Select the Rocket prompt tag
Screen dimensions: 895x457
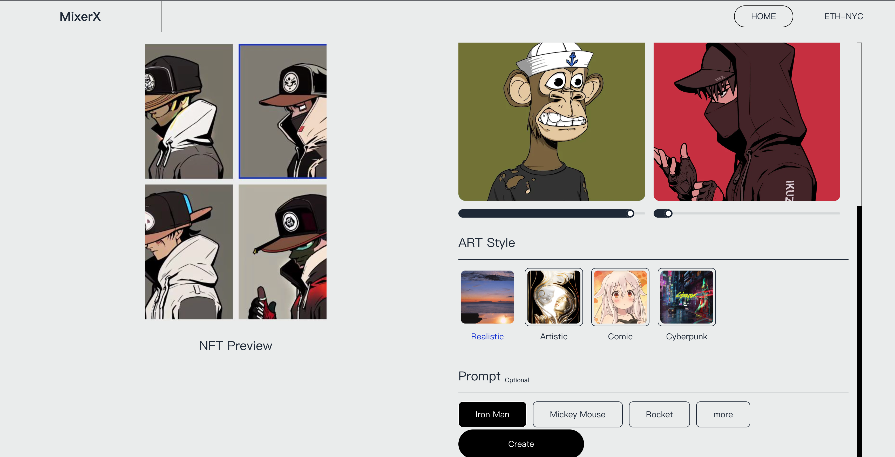659,414
